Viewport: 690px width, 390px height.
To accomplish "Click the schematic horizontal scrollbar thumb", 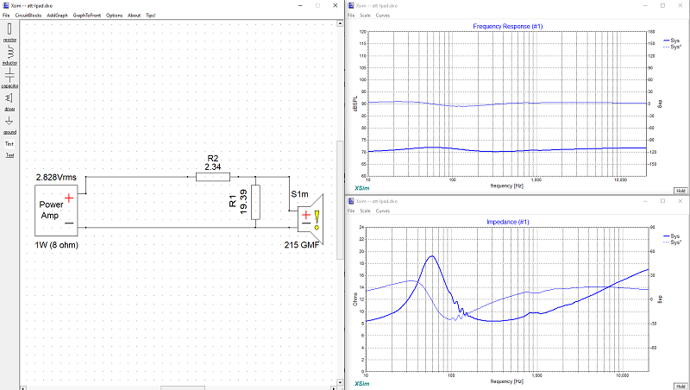I will (x=183, y=387).
